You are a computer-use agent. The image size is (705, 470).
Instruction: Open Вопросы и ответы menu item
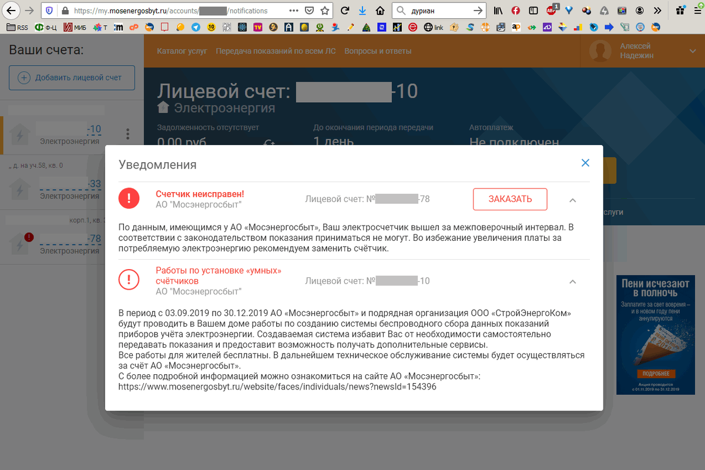point(378,51)
